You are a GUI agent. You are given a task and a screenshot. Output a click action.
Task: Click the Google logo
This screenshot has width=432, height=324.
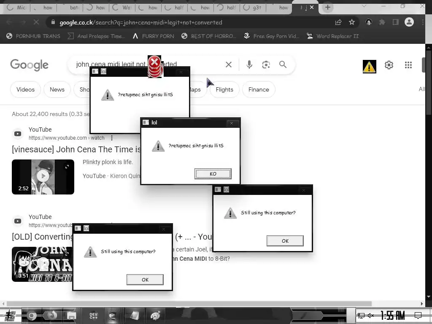click(x=29, y=65)
